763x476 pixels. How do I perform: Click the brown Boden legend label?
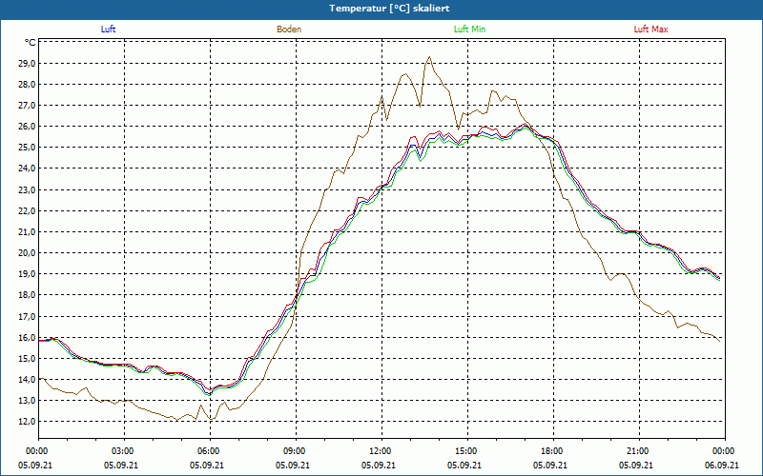coord(289,30)
